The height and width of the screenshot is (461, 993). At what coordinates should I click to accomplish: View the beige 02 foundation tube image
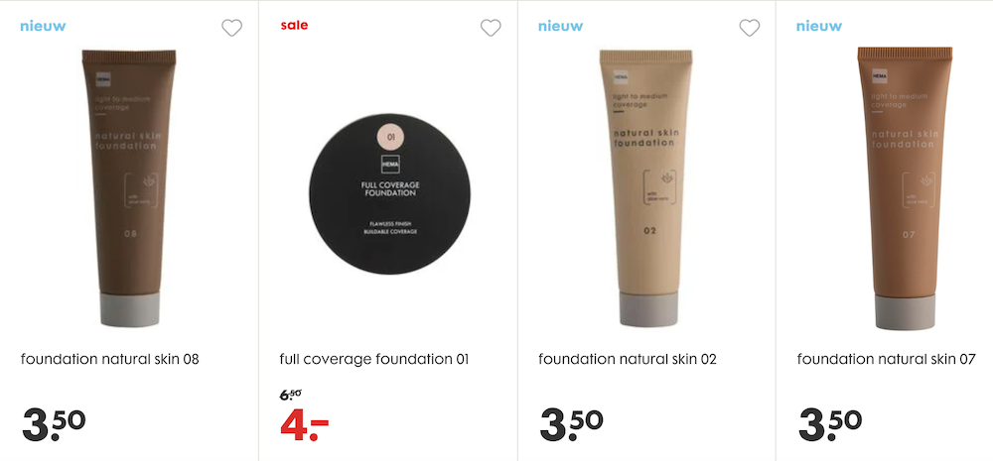646,188
